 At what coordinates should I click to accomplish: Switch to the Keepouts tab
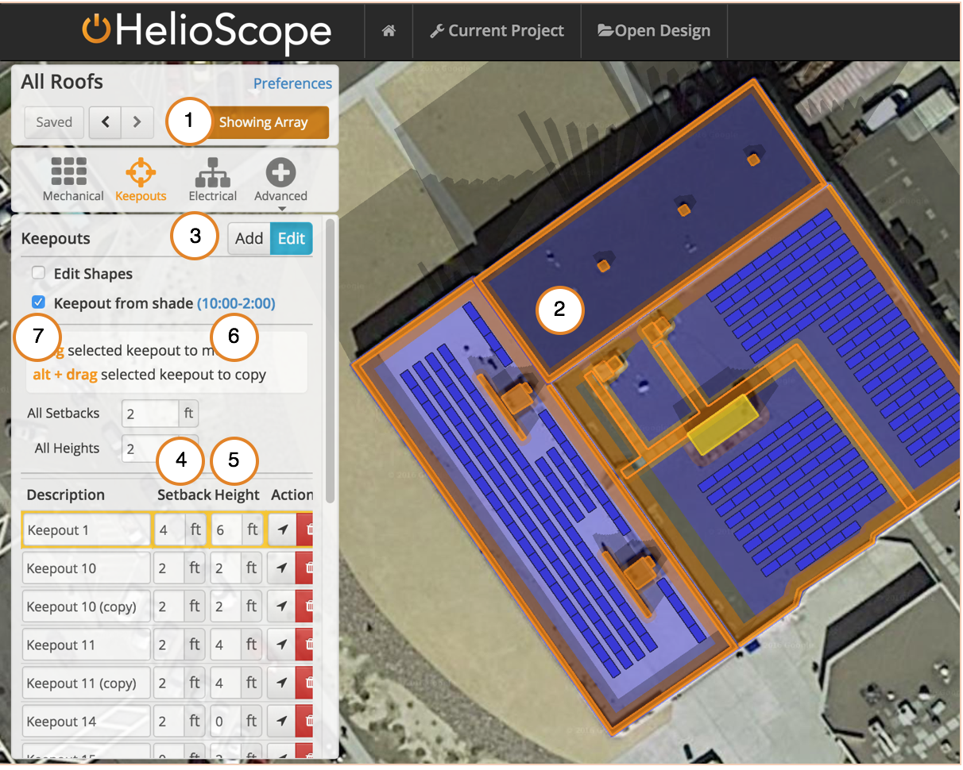coord(141,179)
